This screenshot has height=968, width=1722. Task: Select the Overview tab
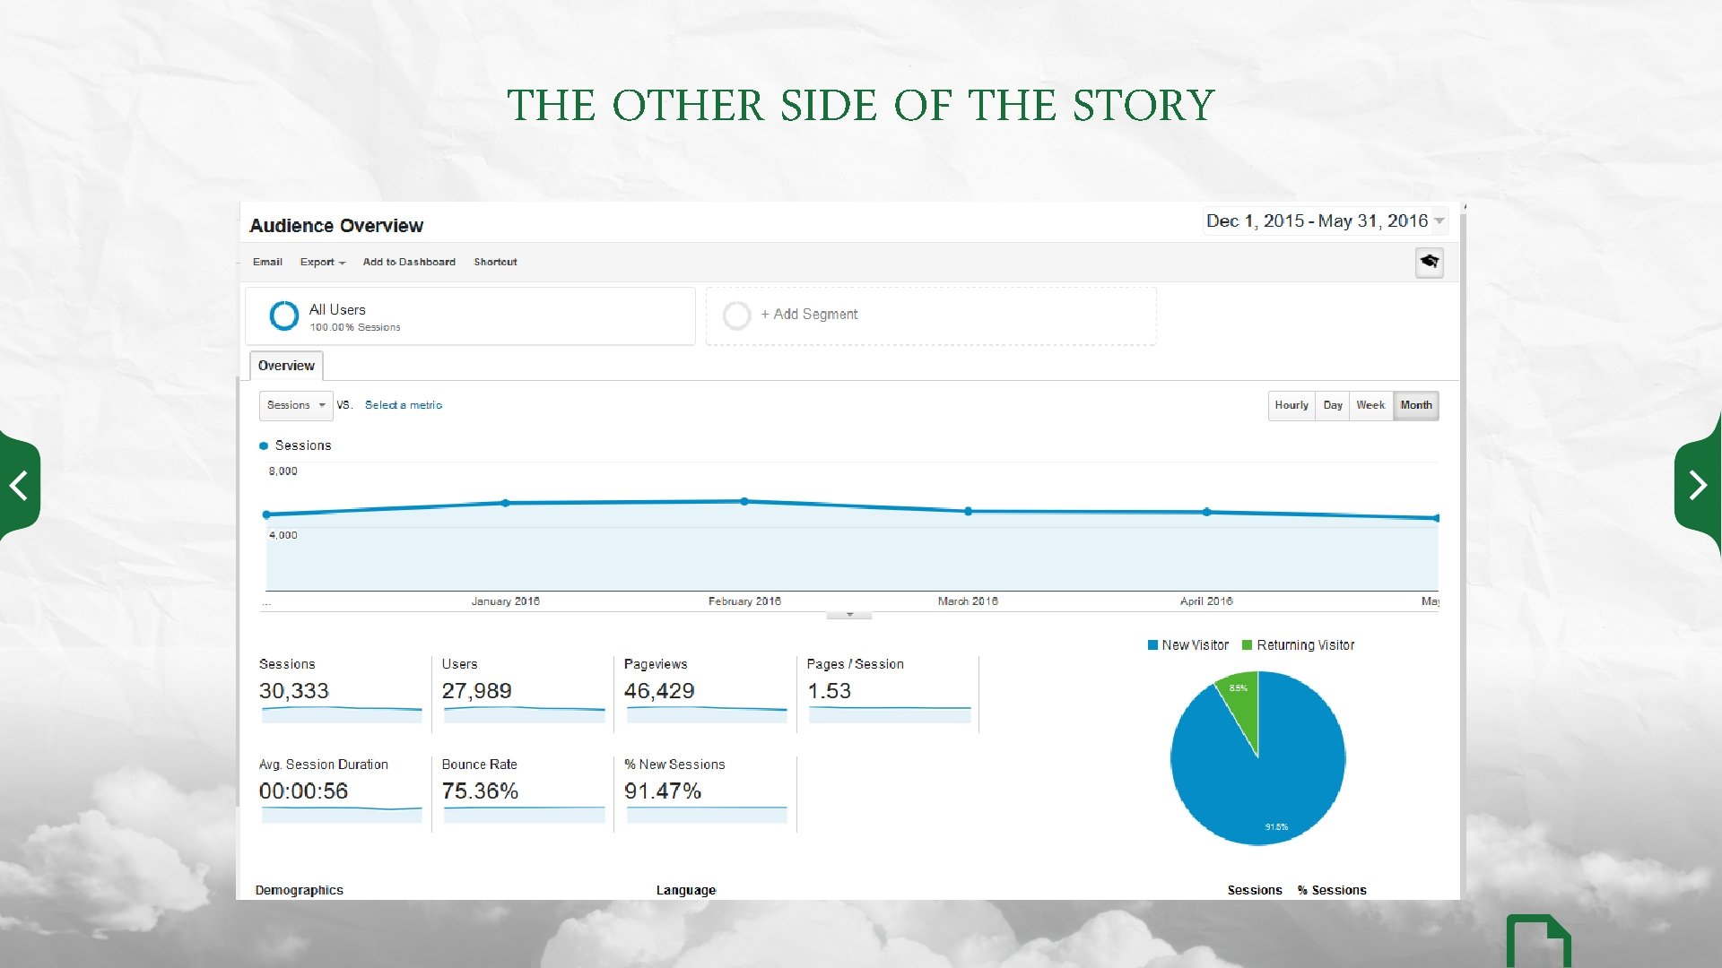[x=286, y=366]
